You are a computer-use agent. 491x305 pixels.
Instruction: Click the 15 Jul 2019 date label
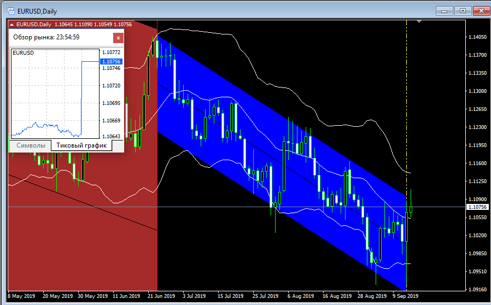coord(231,296)
